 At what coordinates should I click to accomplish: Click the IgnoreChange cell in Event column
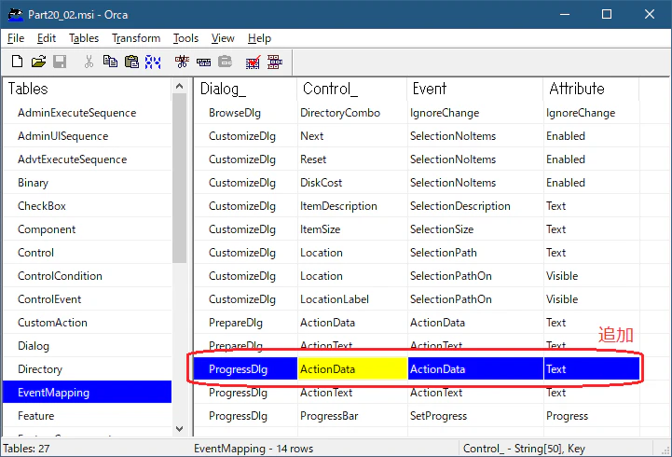(475, 113)
